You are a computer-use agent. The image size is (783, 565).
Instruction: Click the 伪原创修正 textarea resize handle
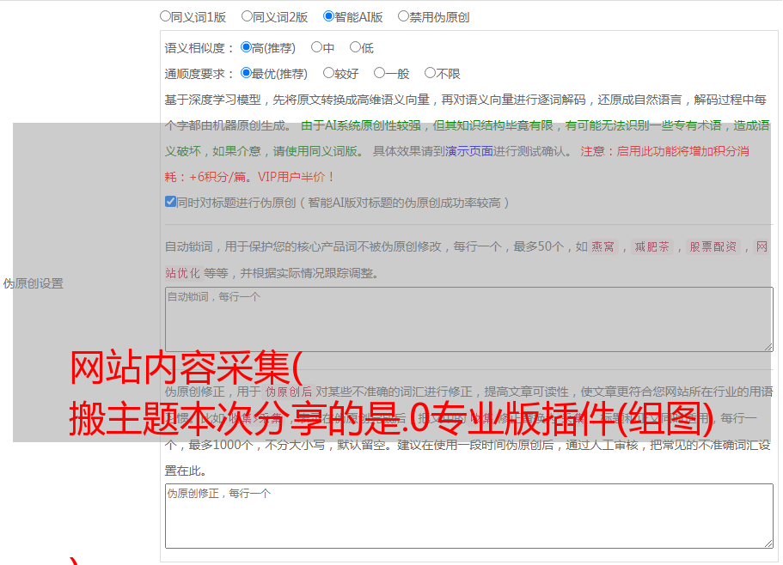click(x=768, y=544)
